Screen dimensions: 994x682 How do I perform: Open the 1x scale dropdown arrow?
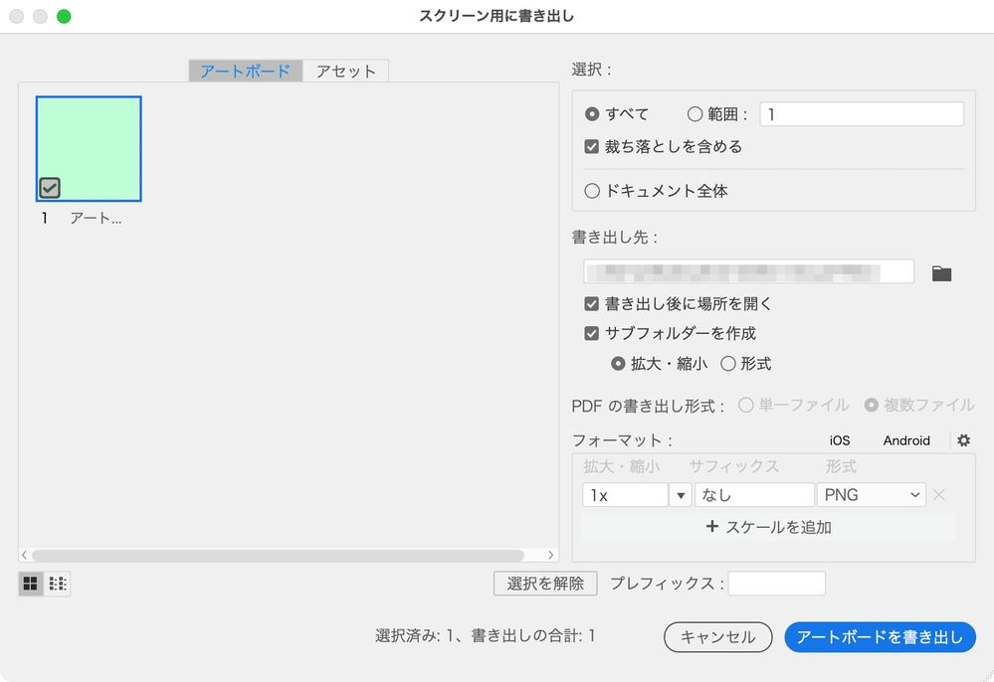pos(681,494)
